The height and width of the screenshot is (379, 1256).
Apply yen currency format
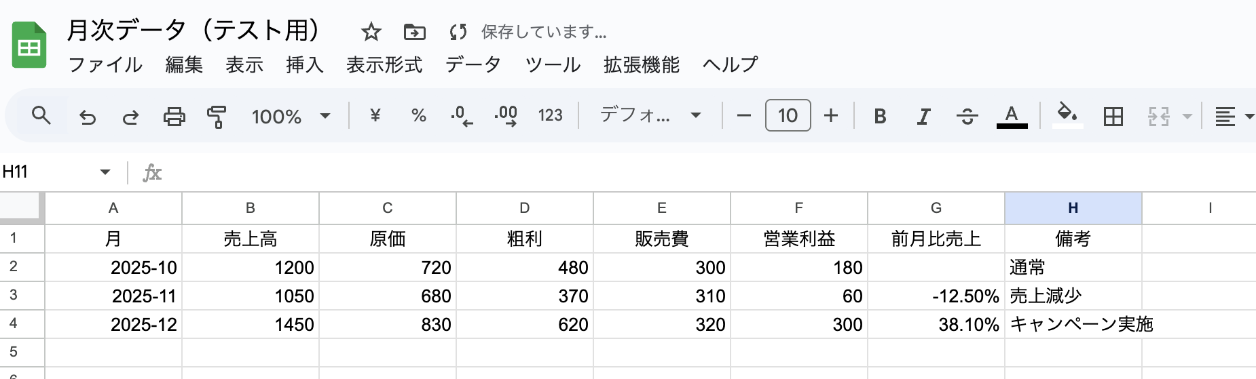coord(375,116)
